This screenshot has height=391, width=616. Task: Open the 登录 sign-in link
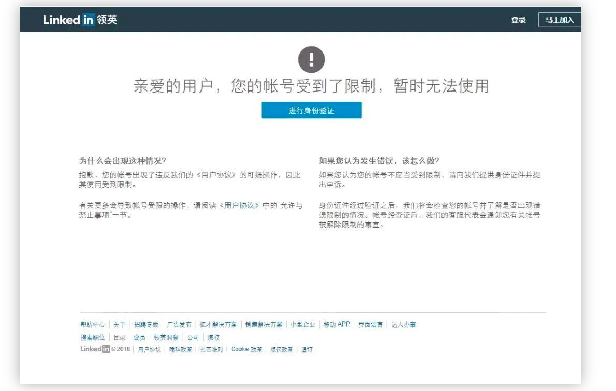tap(518, 20)
